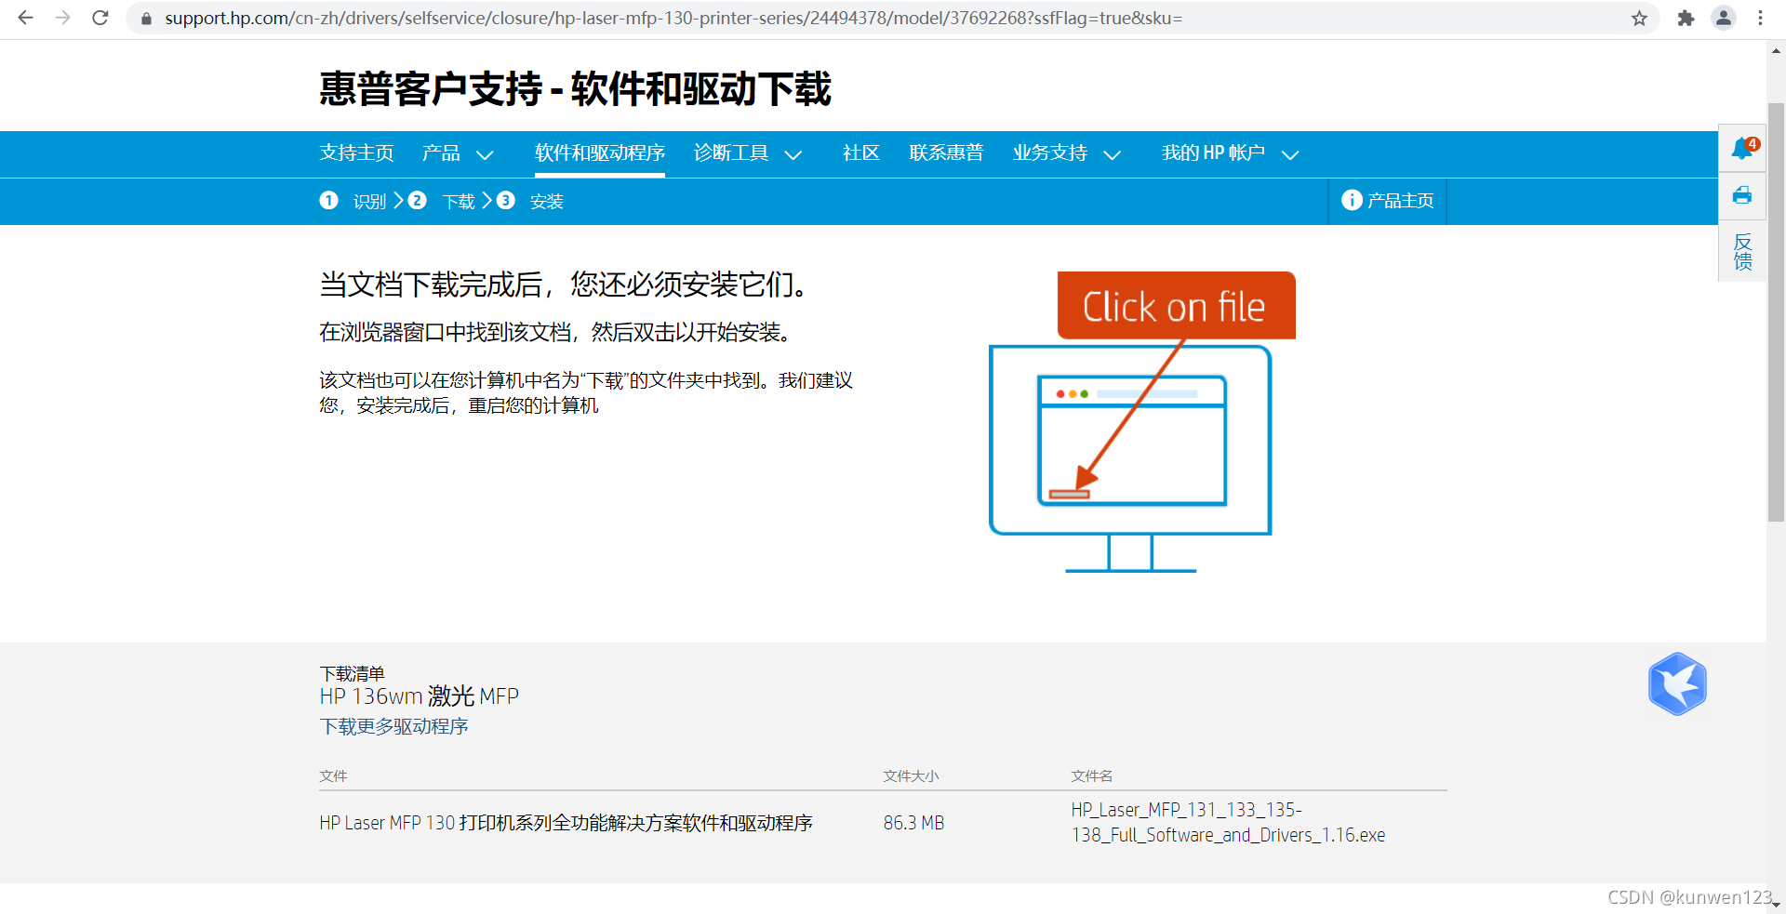Go to 社区 in navigation

(861, 153)
